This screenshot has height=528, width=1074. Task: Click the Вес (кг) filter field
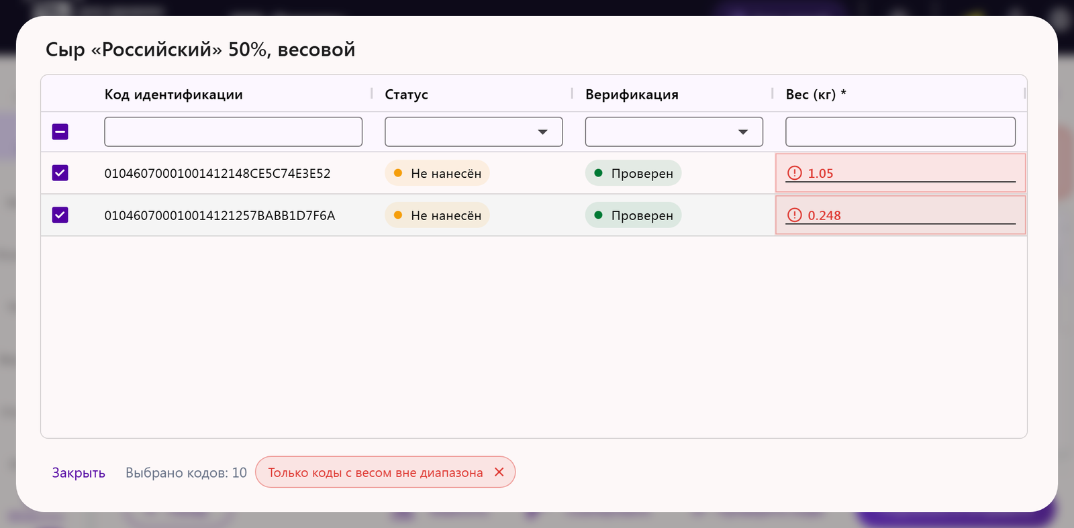[x=900, y=131]
